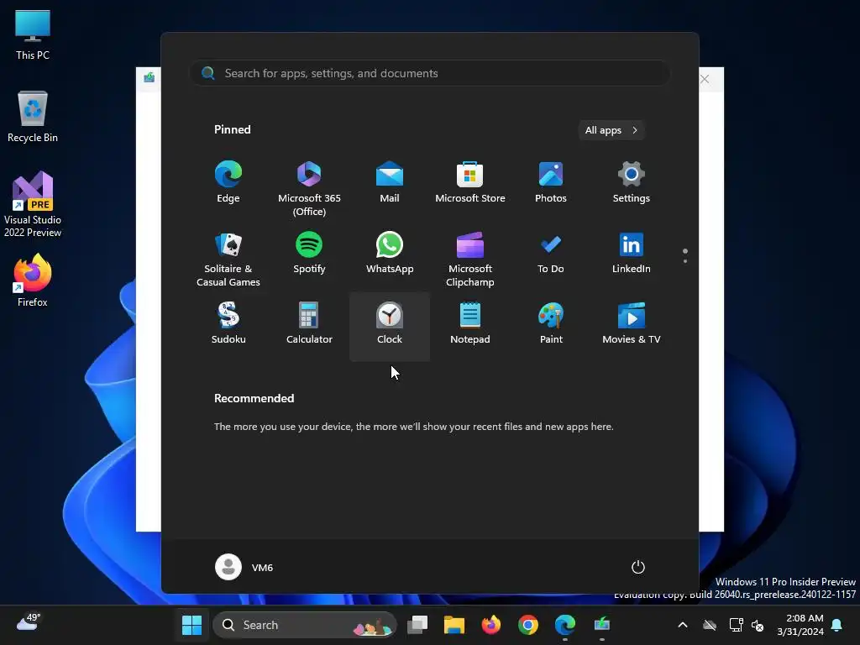Screen dimensions: 860x645
Task: Open the notification bell in the tray
Action: (x=837, y=625)
